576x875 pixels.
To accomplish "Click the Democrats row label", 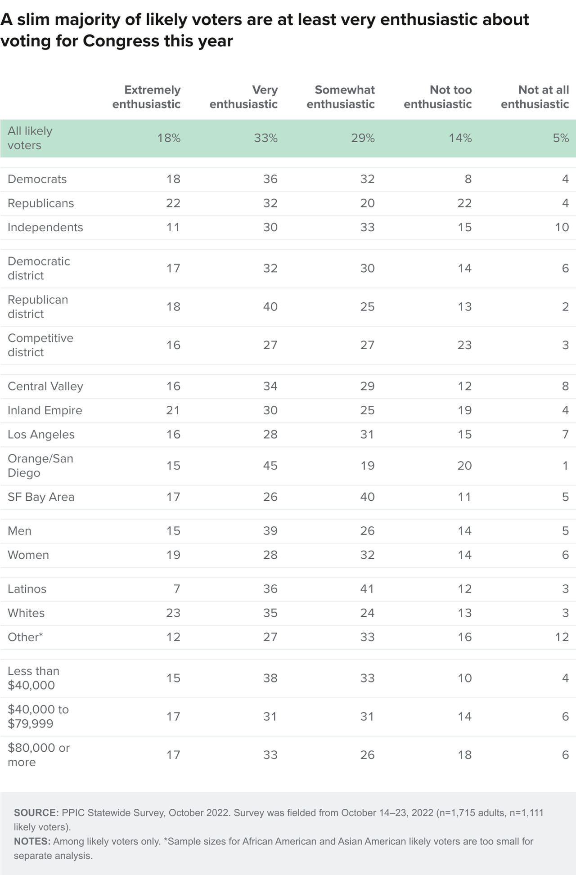I will [37, 179].
